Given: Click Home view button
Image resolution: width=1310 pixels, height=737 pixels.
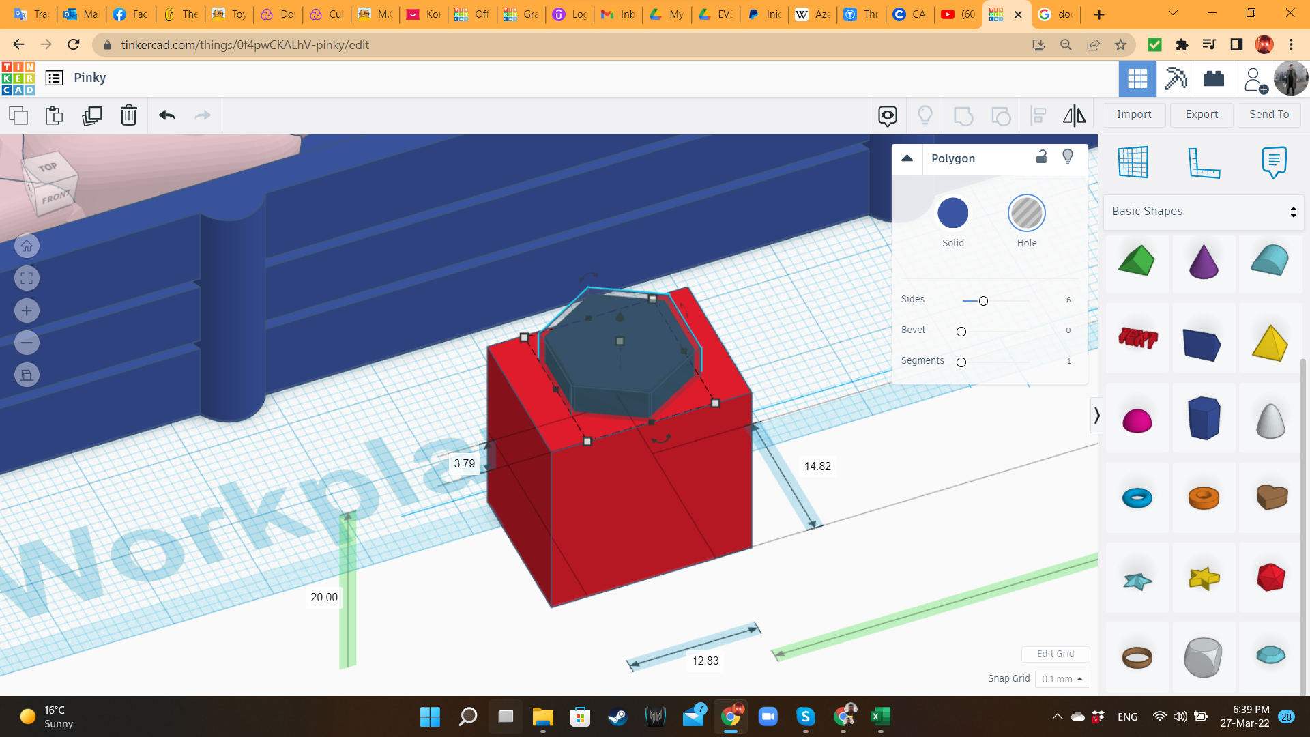Looking at the screenshot, I should [27, 246].
